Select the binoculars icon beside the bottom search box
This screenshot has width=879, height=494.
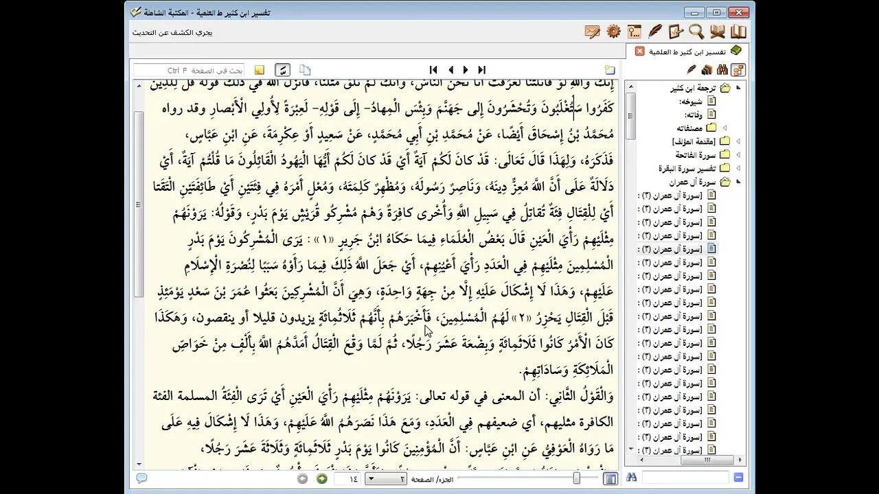(x=631, y=478)
